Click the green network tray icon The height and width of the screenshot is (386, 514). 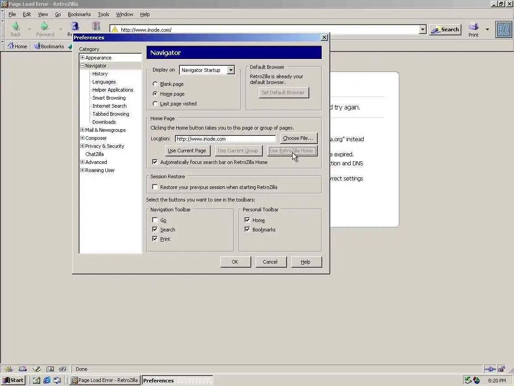pos(468,381)
